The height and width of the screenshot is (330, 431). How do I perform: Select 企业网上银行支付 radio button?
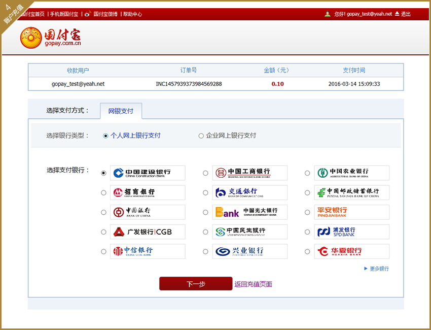click(x=201, y=136)
